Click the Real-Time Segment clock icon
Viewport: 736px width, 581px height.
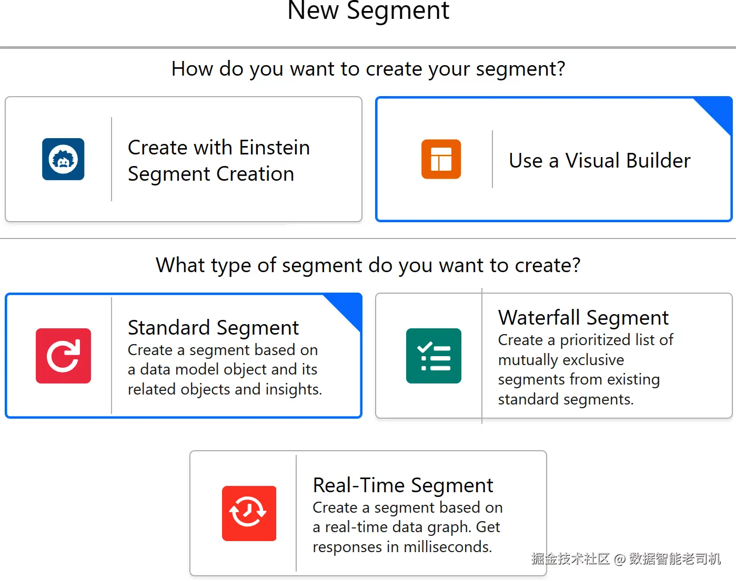[249, 513]
